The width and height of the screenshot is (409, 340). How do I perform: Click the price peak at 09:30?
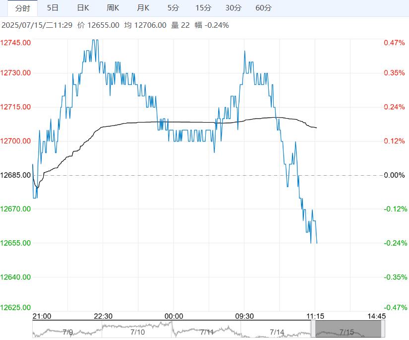(244, 51)
